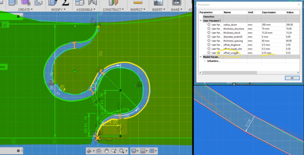Viewport: 304px width, 155px height.
Task: Click the Sigma change parameters icon
Action: tap(65, 3)
